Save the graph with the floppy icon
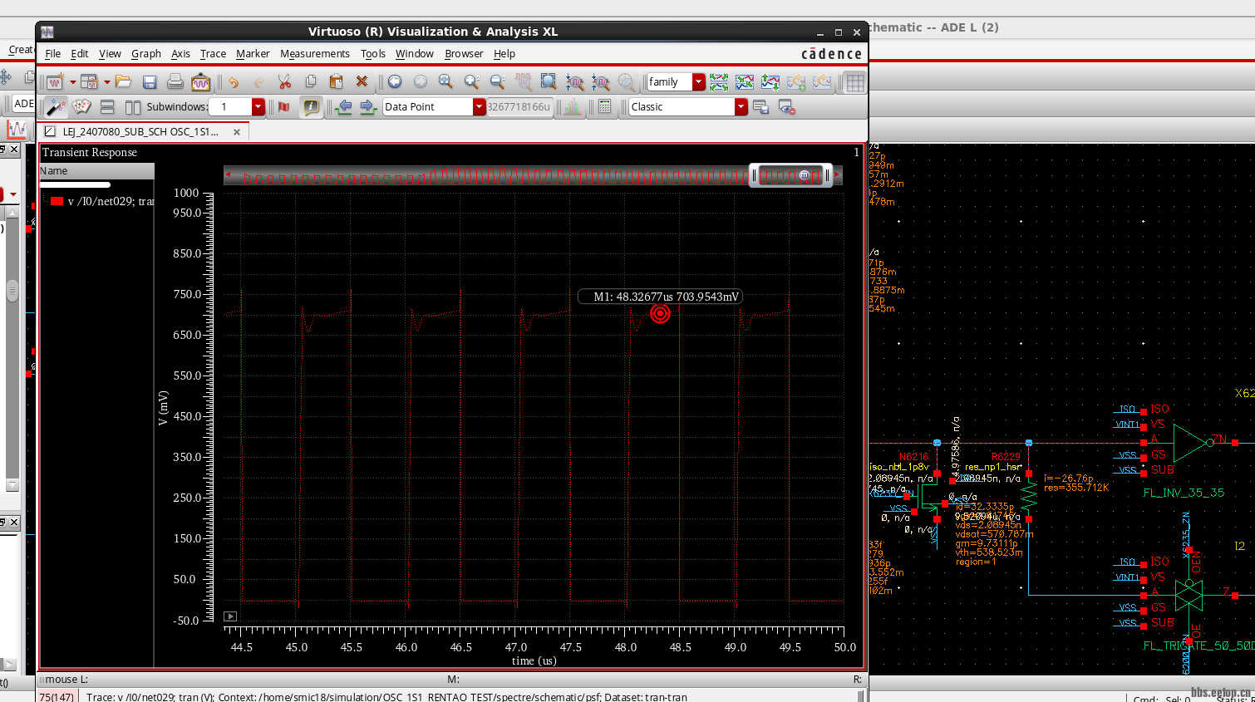This screenshot has height=702, width=1255. (150, 81)
